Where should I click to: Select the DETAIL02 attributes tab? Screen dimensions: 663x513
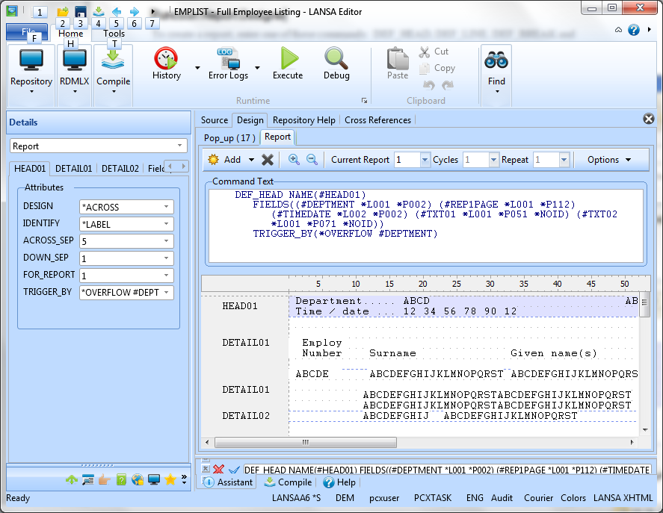(x=120, y=169)
